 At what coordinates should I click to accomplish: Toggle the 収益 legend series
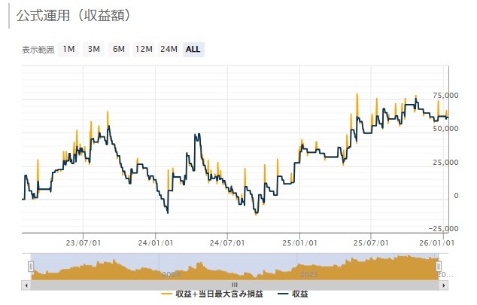299,294
